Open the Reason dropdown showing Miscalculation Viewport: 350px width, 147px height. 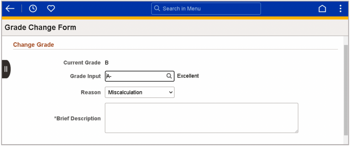(140, 92)
